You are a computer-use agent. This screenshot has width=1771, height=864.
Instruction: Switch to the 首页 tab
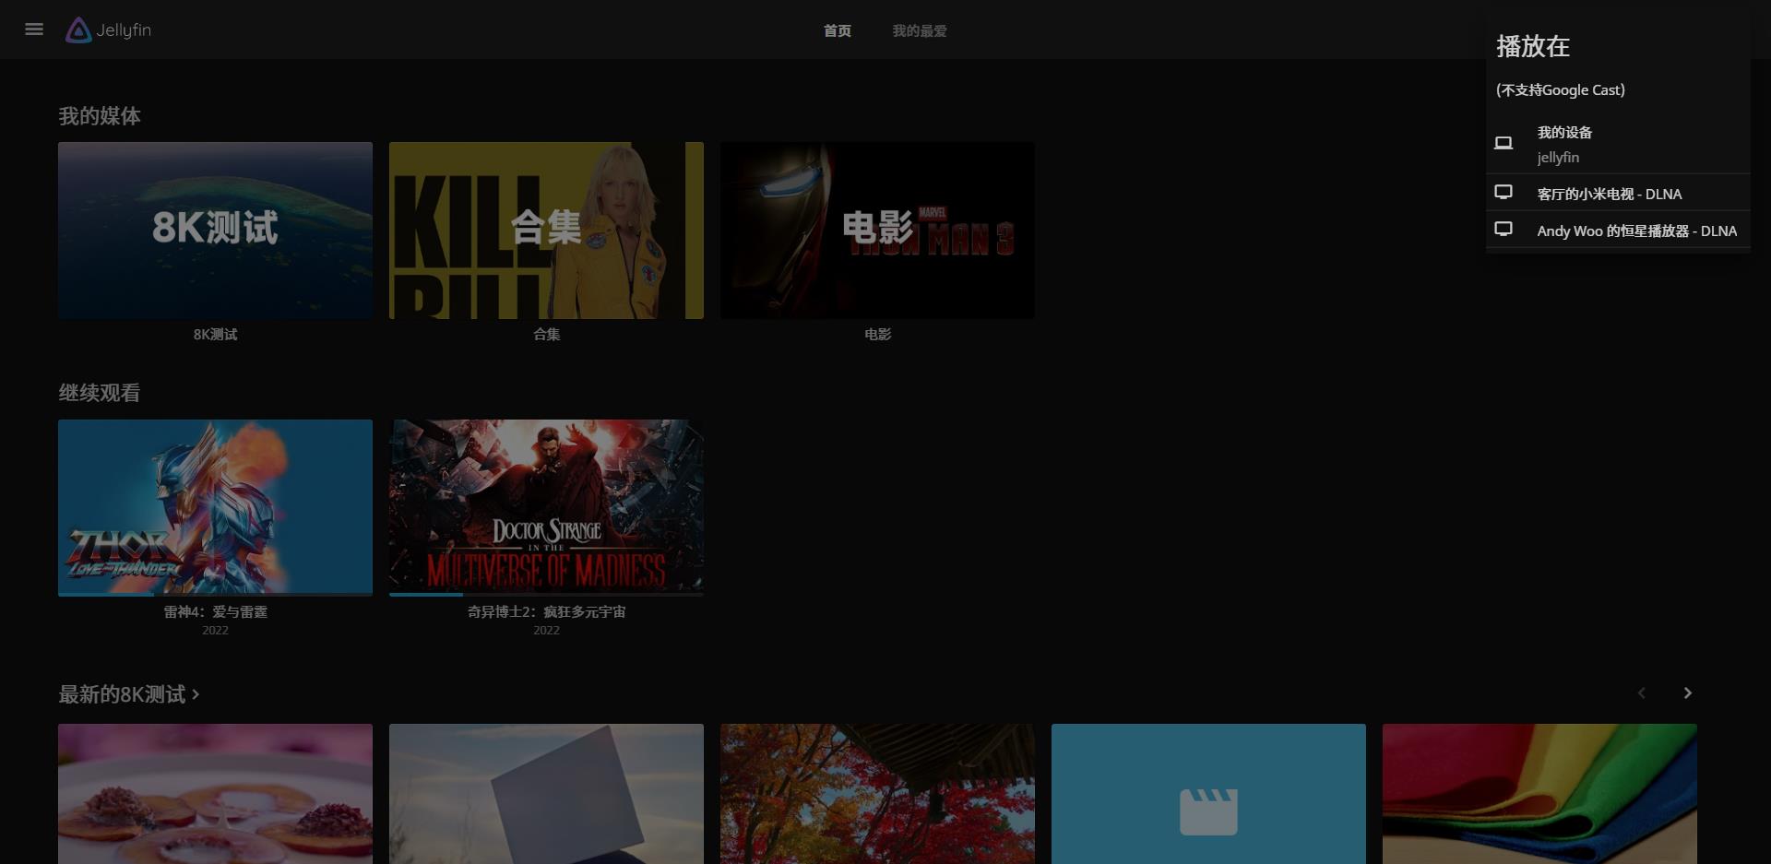[838, 30]
